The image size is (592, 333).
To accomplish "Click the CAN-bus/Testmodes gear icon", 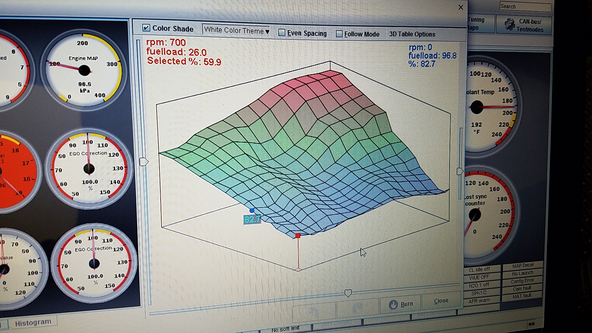I will point(510,25).
